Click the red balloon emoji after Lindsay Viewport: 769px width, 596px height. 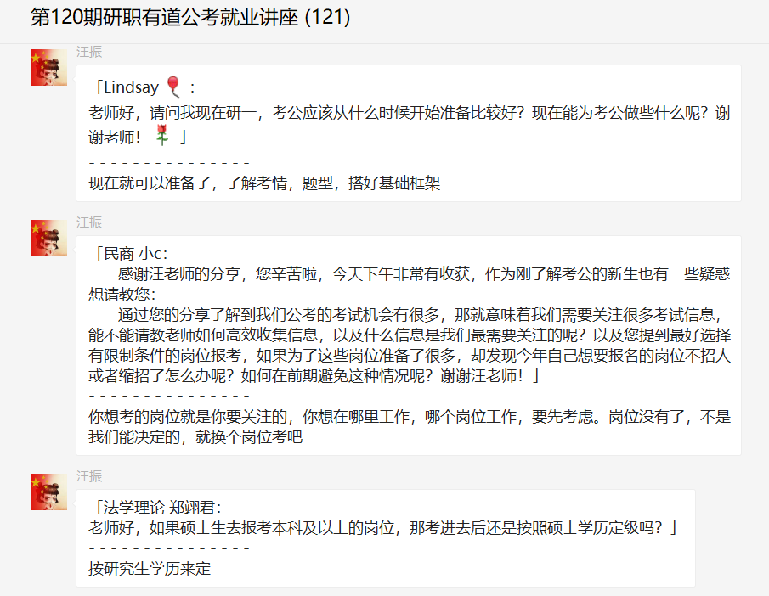[x=173, y=87]
